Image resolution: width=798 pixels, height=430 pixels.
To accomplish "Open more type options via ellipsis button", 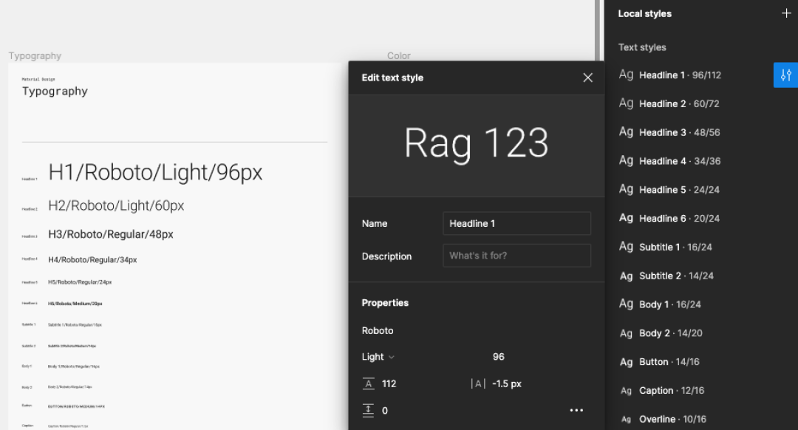I will 577,410.
